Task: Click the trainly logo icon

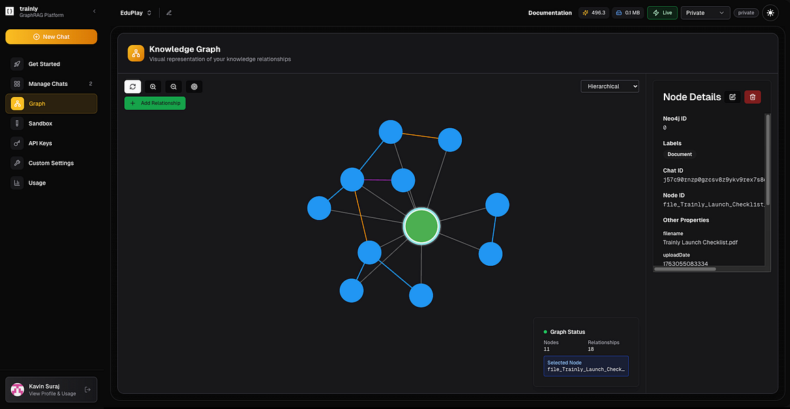Action: 10,12
